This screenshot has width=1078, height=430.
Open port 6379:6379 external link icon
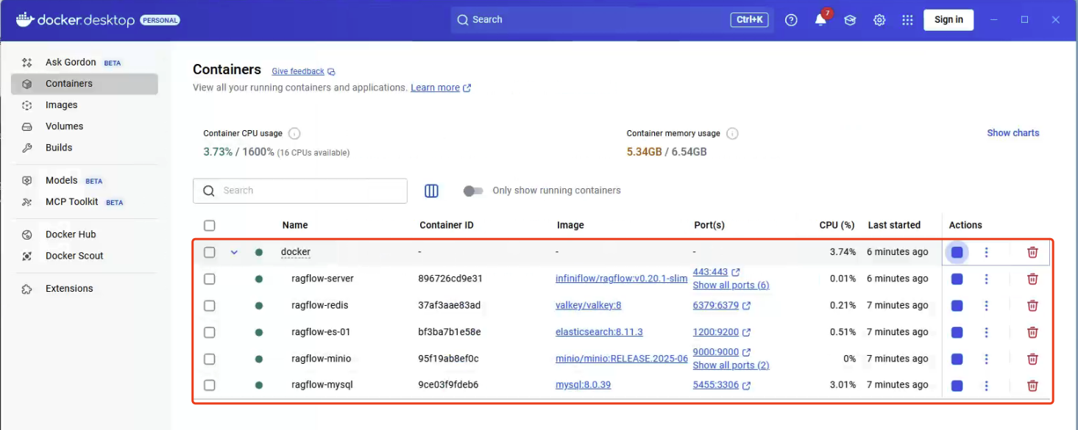(x=746, y=306)
